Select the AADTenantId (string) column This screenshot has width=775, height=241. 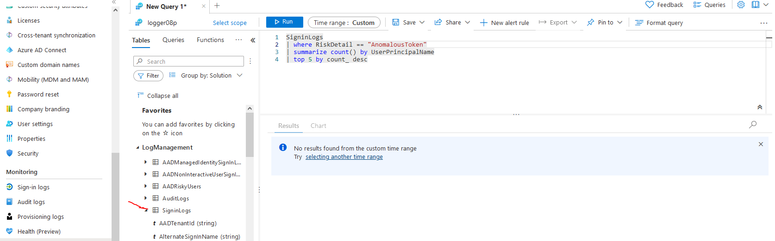tap(188, 223)
